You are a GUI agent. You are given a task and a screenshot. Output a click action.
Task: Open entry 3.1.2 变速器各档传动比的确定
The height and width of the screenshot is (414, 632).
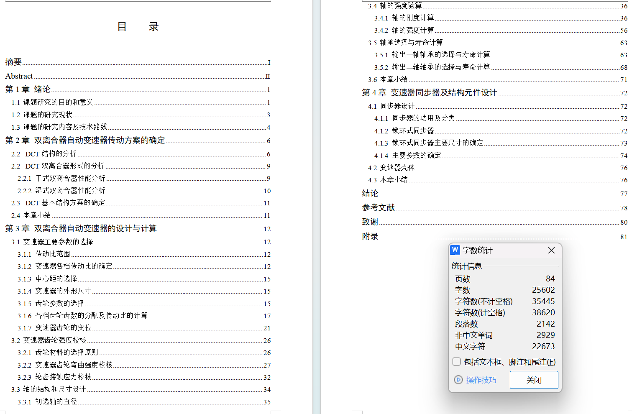pyautogui.click(x=144, y=266)
